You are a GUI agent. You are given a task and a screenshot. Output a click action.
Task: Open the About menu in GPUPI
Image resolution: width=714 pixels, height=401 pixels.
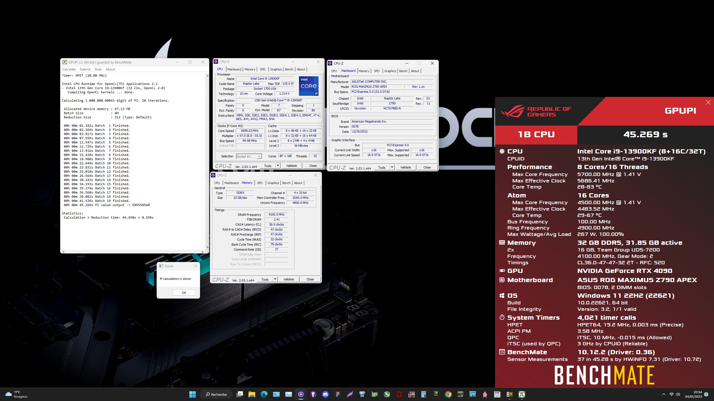tap(110, 69)
